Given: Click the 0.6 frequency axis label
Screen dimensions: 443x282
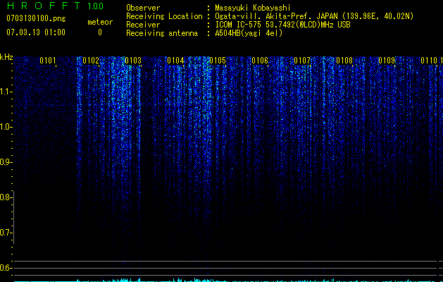Looking at the screenshot, I should 6,268.
